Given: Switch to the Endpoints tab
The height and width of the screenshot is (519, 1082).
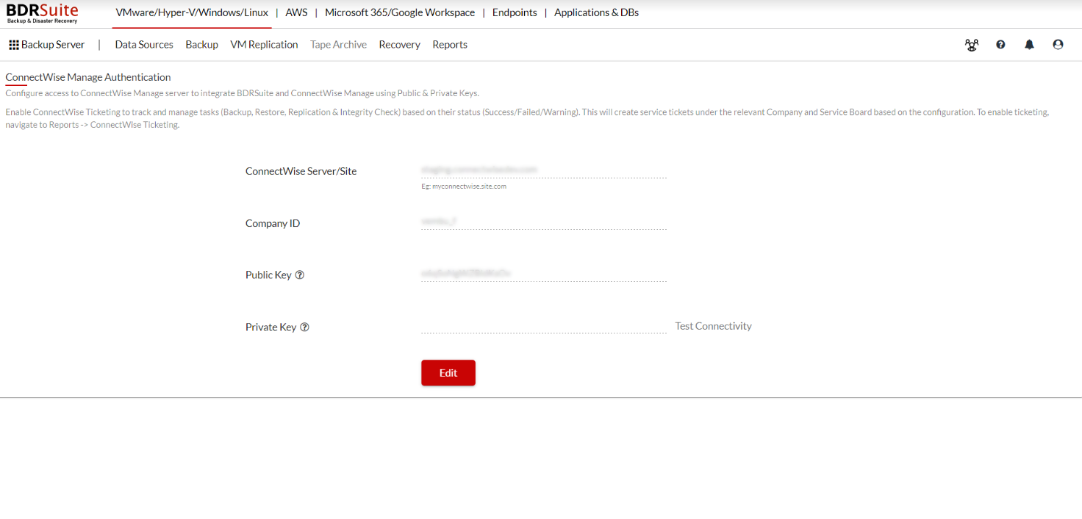Looking at the screenshot, I should coord(515,12).
